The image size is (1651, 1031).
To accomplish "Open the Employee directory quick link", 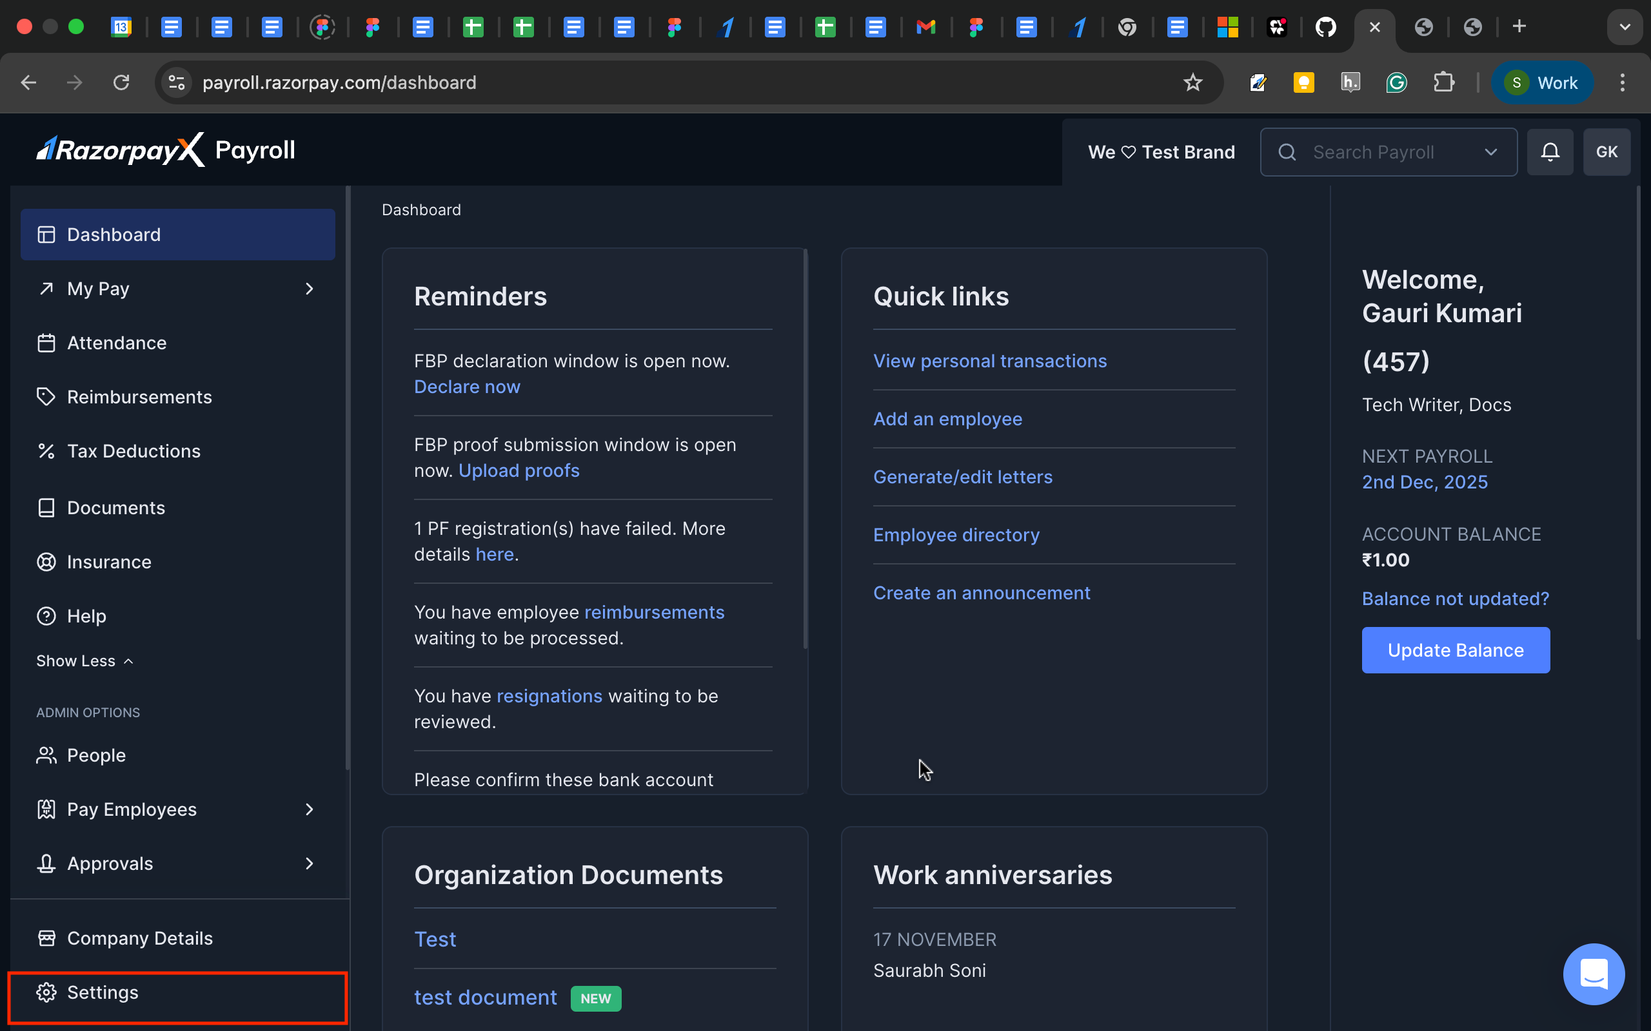I will 956,535.
